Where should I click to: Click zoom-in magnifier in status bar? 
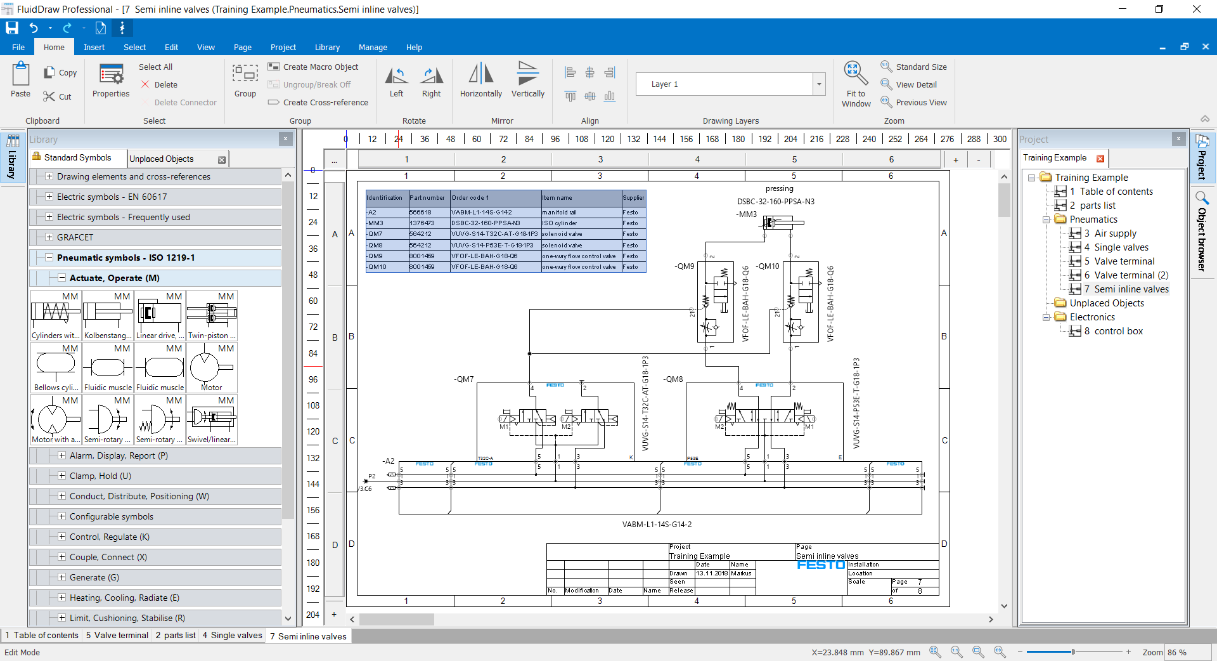[935, 651]
